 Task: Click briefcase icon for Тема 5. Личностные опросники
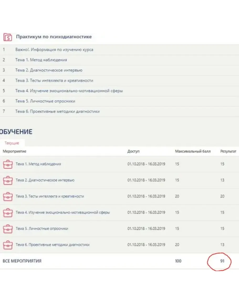(8, 228)
